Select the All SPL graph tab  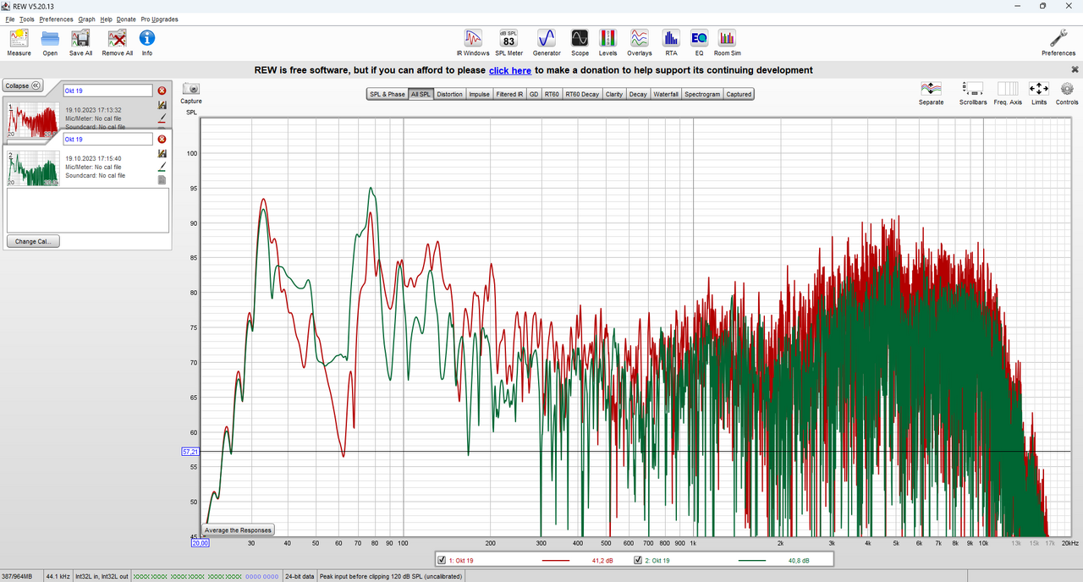(421, 94)
